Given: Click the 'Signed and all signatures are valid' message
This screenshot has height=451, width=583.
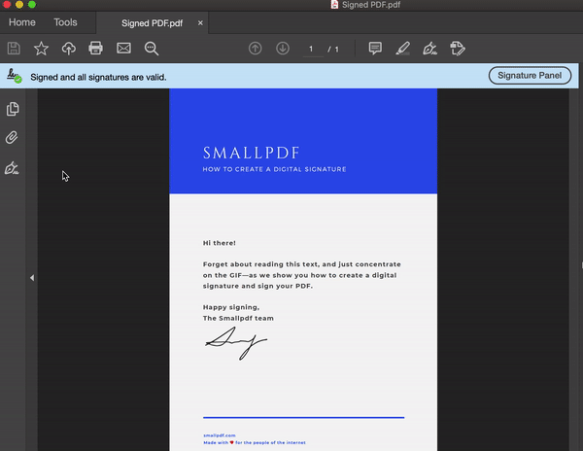Looking at the screenshot, I should point(98,78).
